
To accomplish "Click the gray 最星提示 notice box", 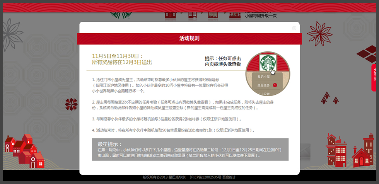I will pyautogui.click(x=190, y=149).
